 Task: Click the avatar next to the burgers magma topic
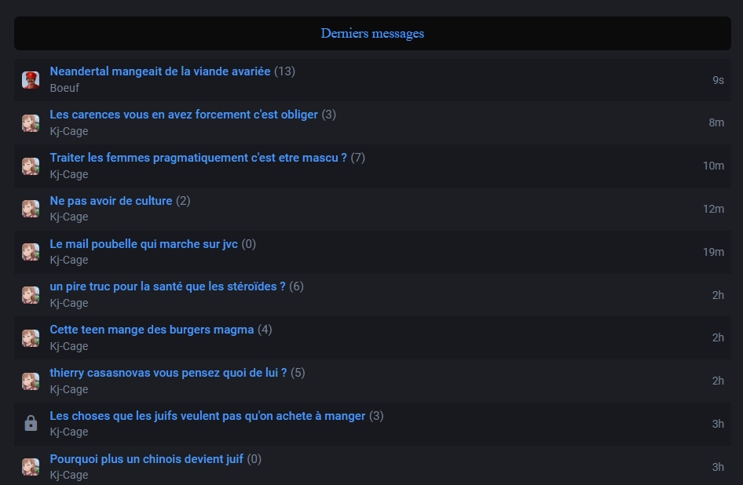pos(31,338)
